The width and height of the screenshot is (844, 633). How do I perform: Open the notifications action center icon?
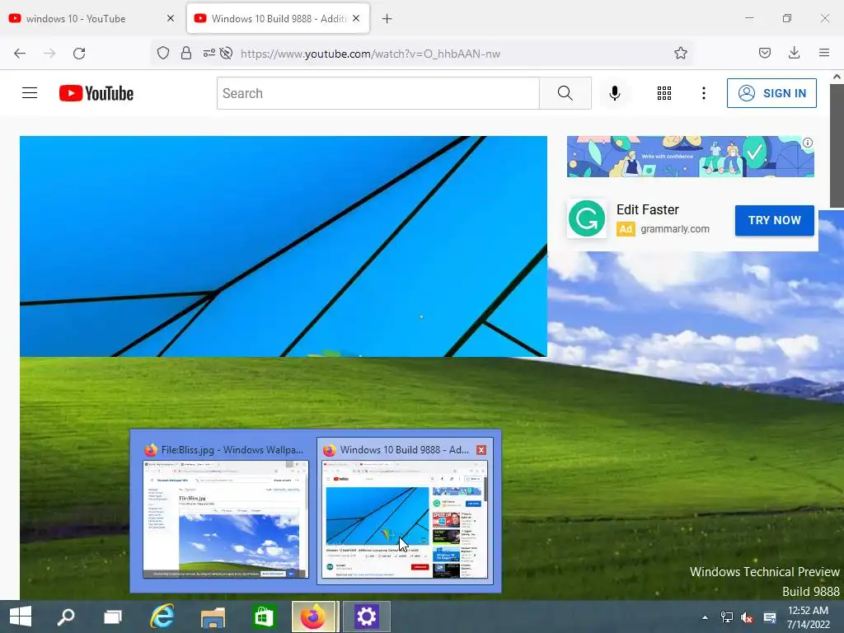click(770, 617)
